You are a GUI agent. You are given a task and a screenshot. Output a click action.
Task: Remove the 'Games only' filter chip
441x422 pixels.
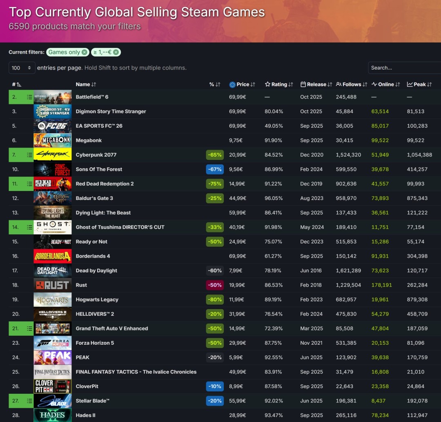pos(84,52)
